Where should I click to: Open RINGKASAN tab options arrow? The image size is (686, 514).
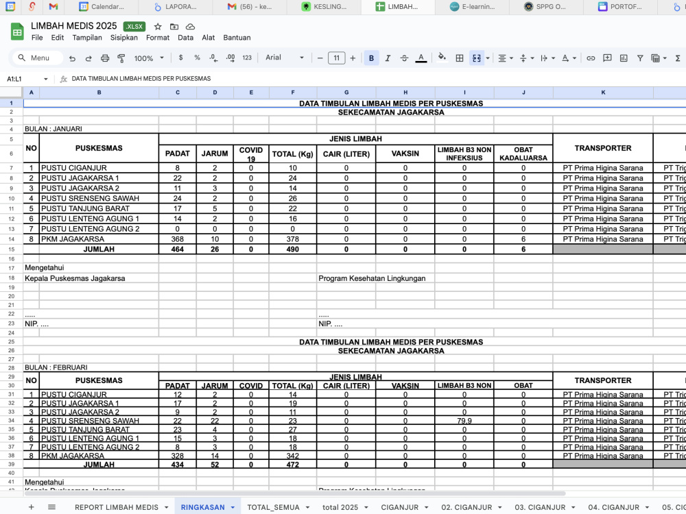(233, 507)
